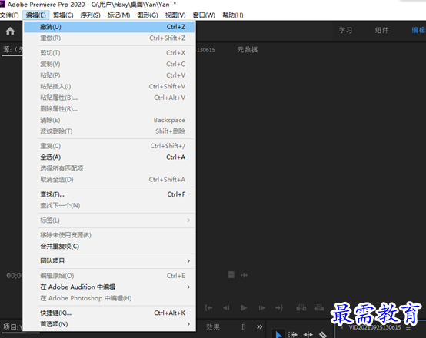The image size is (426, 338).
Task: Choose 重做(R) from Edit menu
Action: point(109,38)
